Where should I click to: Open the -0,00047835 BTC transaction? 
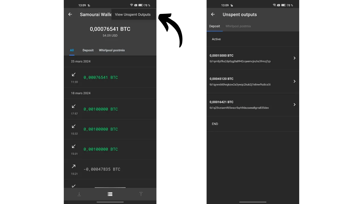click(x=102, y=169)
